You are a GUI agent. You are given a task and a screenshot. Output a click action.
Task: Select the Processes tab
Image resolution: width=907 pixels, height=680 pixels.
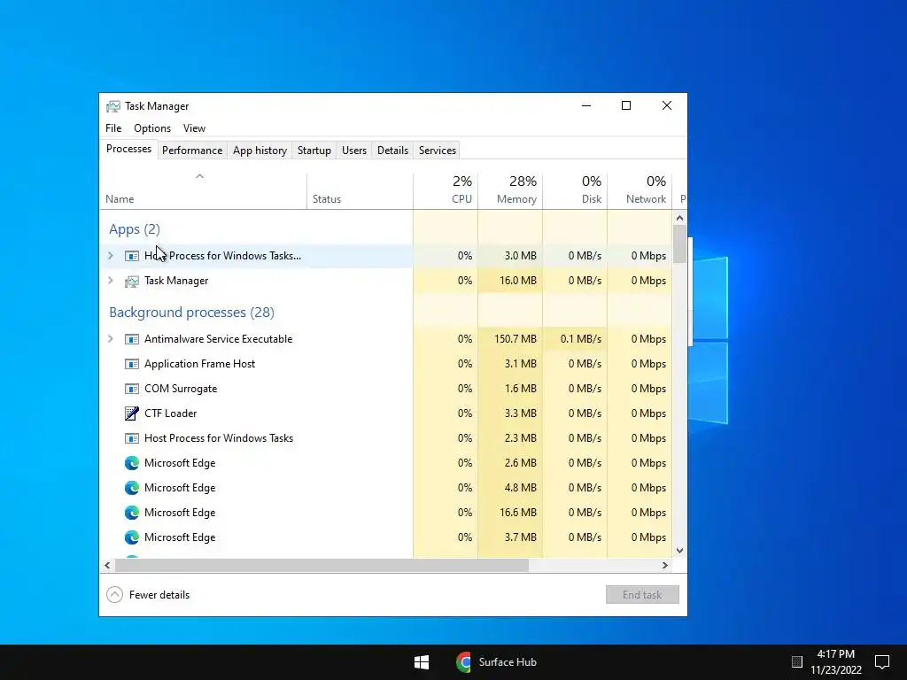128,149
